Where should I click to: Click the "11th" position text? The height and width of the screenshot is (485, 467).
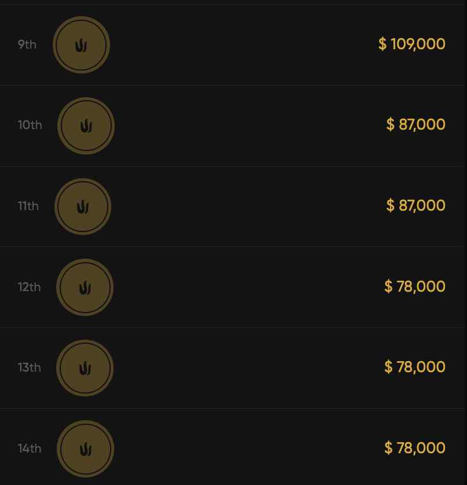(x=28, y=206)
